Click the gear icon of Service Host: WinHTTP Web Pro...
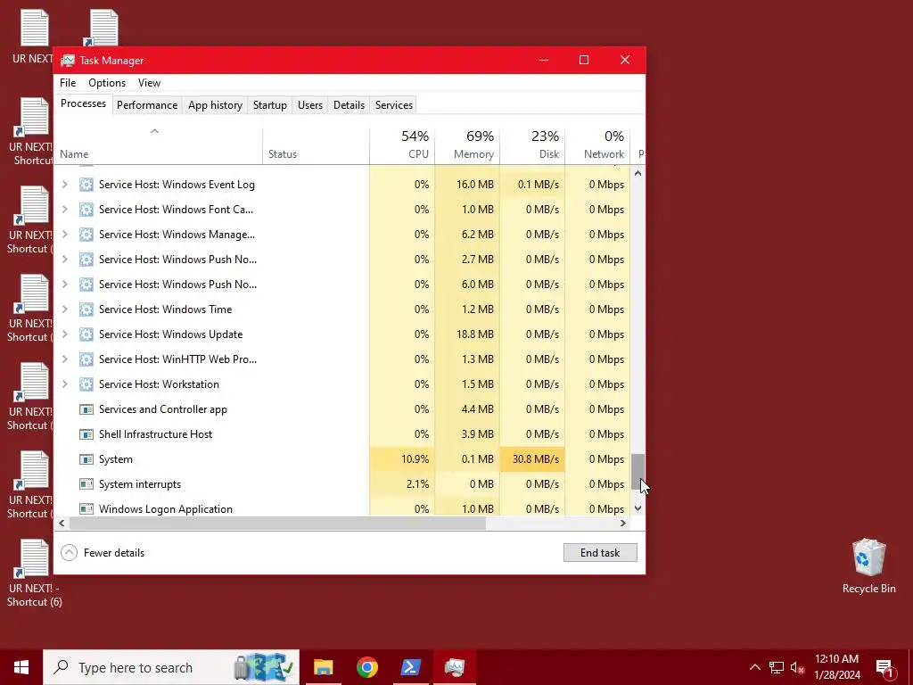 86,359
